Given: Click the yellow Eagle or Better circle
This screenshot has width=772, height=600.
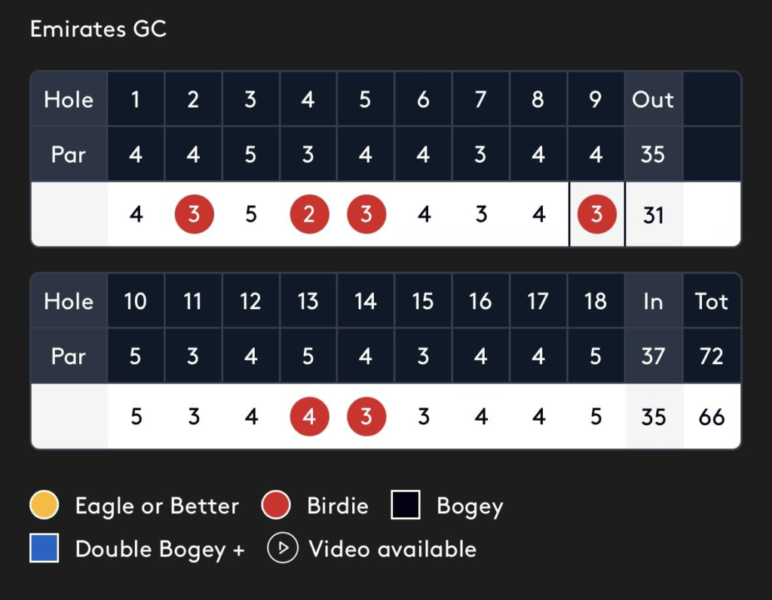Looking at the screenshot, I should click(x=44, y=506).
